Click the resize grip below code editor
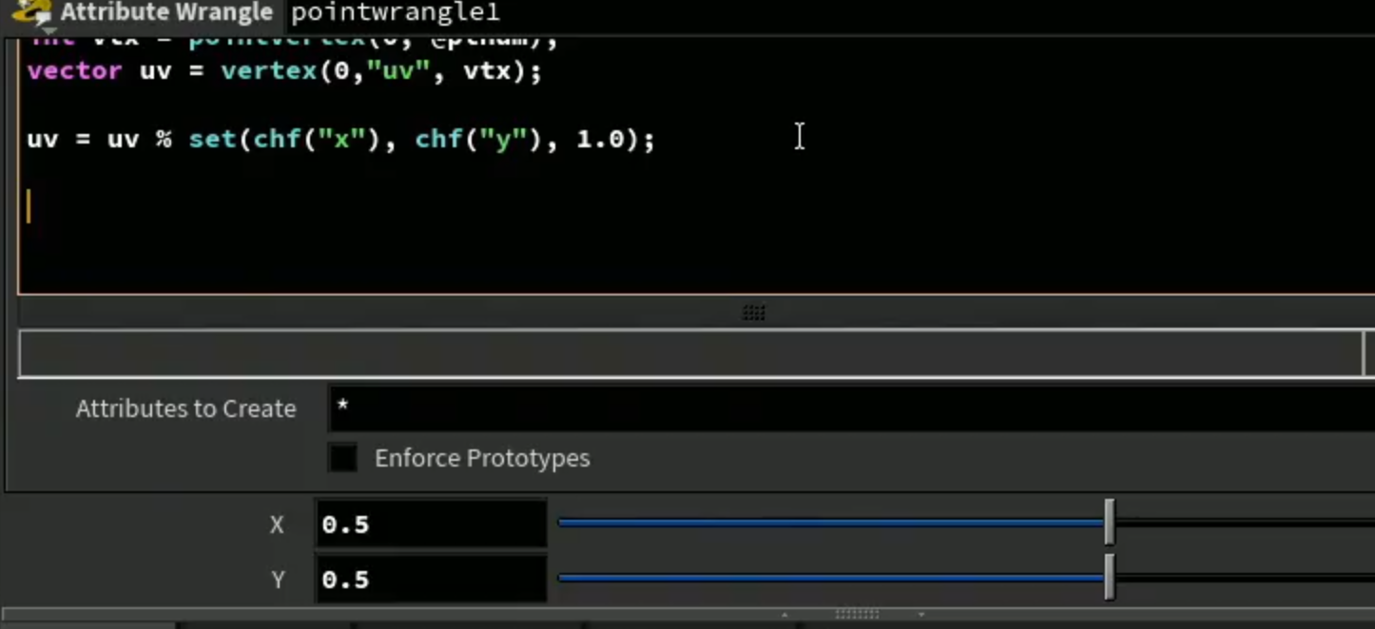This screenshot has height=629, width=1375. pyautogui.click(x=753, y=313)
